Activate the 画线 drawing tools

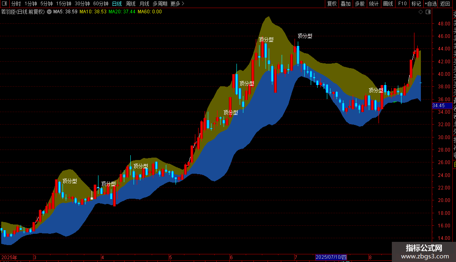click(x=388, y=4)
